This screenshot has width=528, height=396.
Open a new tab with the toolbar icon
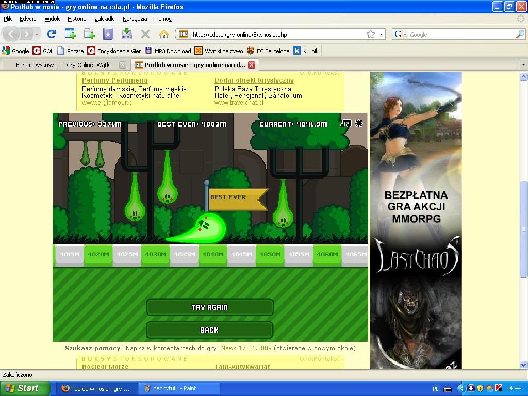70,34
